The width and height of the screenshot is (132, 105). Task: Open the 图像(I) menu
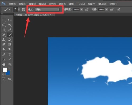[x=32, y=4]
